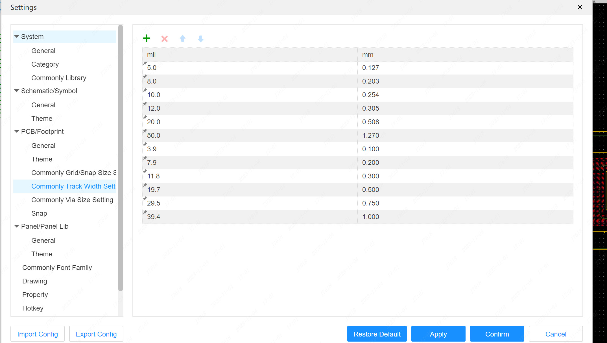Select the 0.300 mm cell
This screenshot has height=343, width=607.
[x=465, y=176]
